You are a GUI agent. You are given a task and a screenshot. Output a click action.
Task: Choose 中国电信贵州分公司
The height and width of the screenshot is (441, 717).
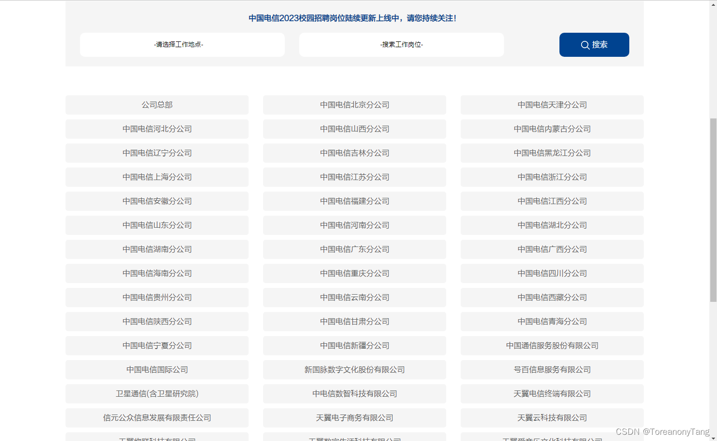[157, 298]
